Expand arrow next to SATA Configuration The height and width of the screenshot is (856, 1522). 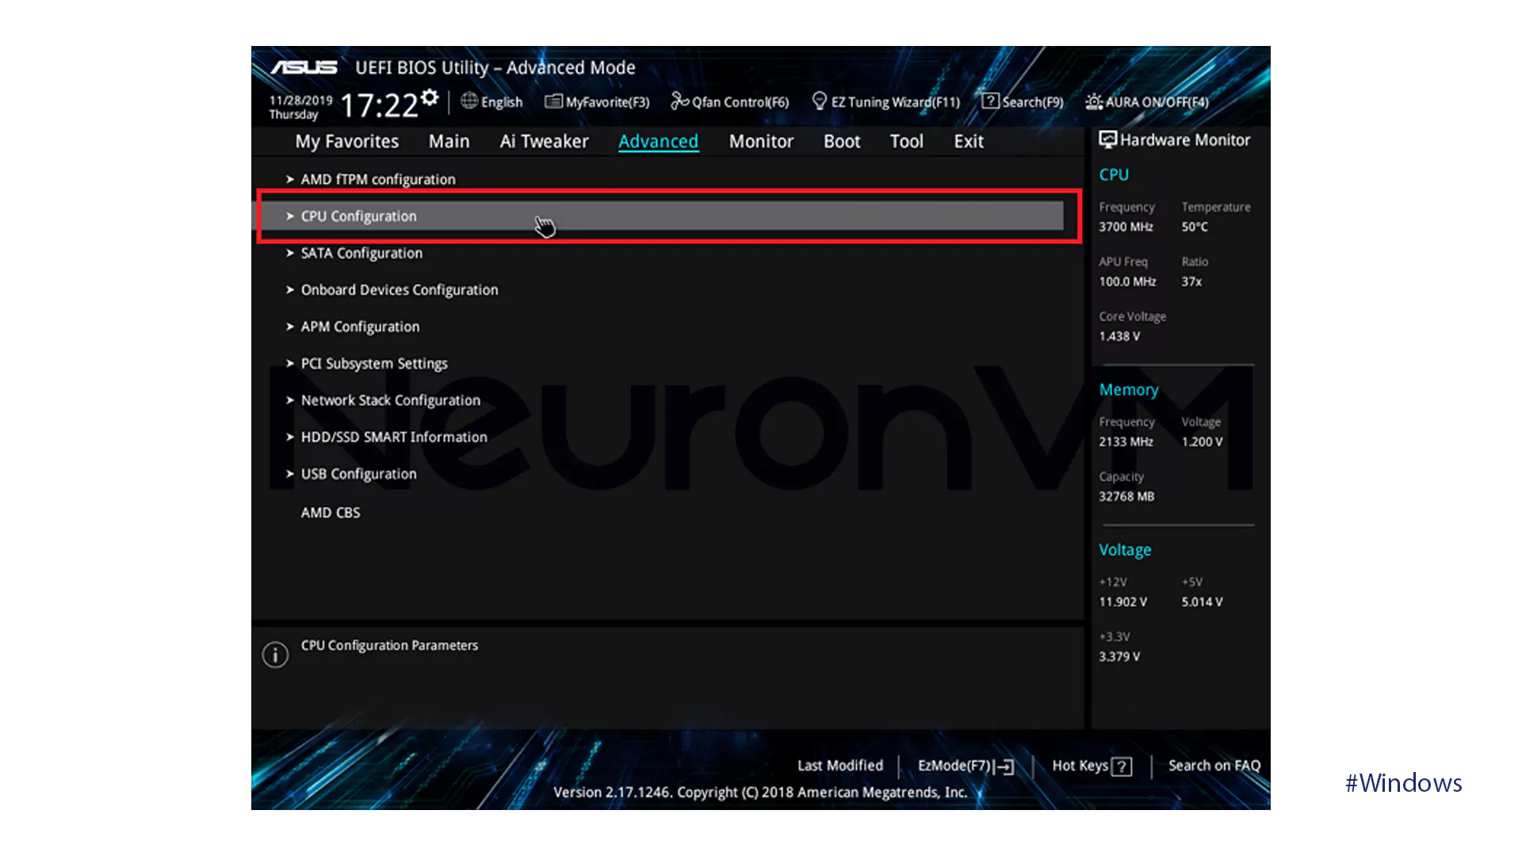[290, 253]
